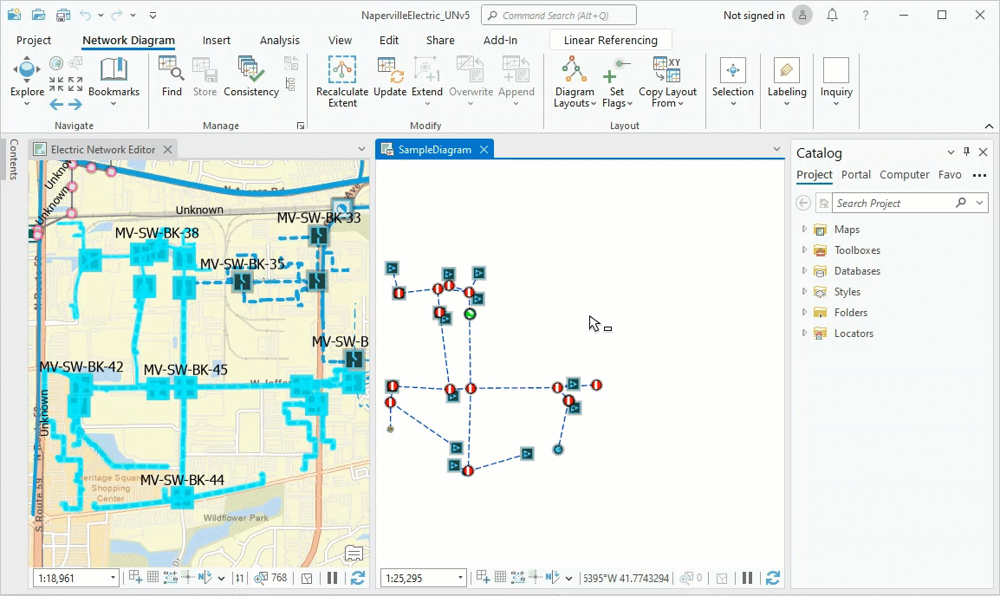Select the Append diagram tool

tap(516, 78)
